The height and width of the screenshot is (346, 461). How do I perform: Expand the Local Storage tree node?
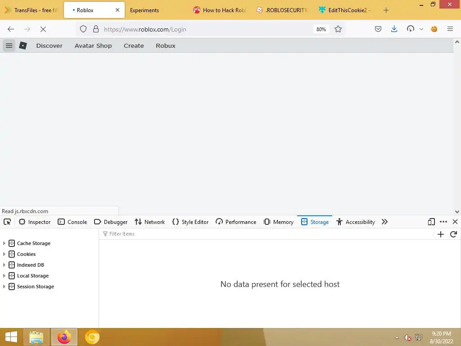[x=4, y=276]
